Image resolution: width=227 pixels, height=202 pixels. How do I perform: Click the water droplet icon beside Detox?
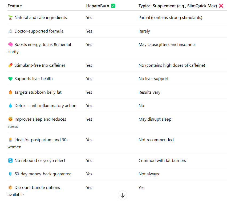pos(10,106)
